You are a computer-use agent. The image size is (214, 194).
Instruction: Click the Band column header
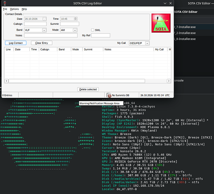(x=64, y=49)
